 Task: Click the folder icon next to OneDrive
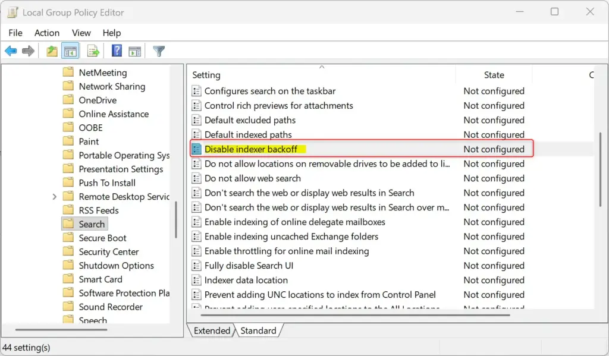click(x=68, y=100)
